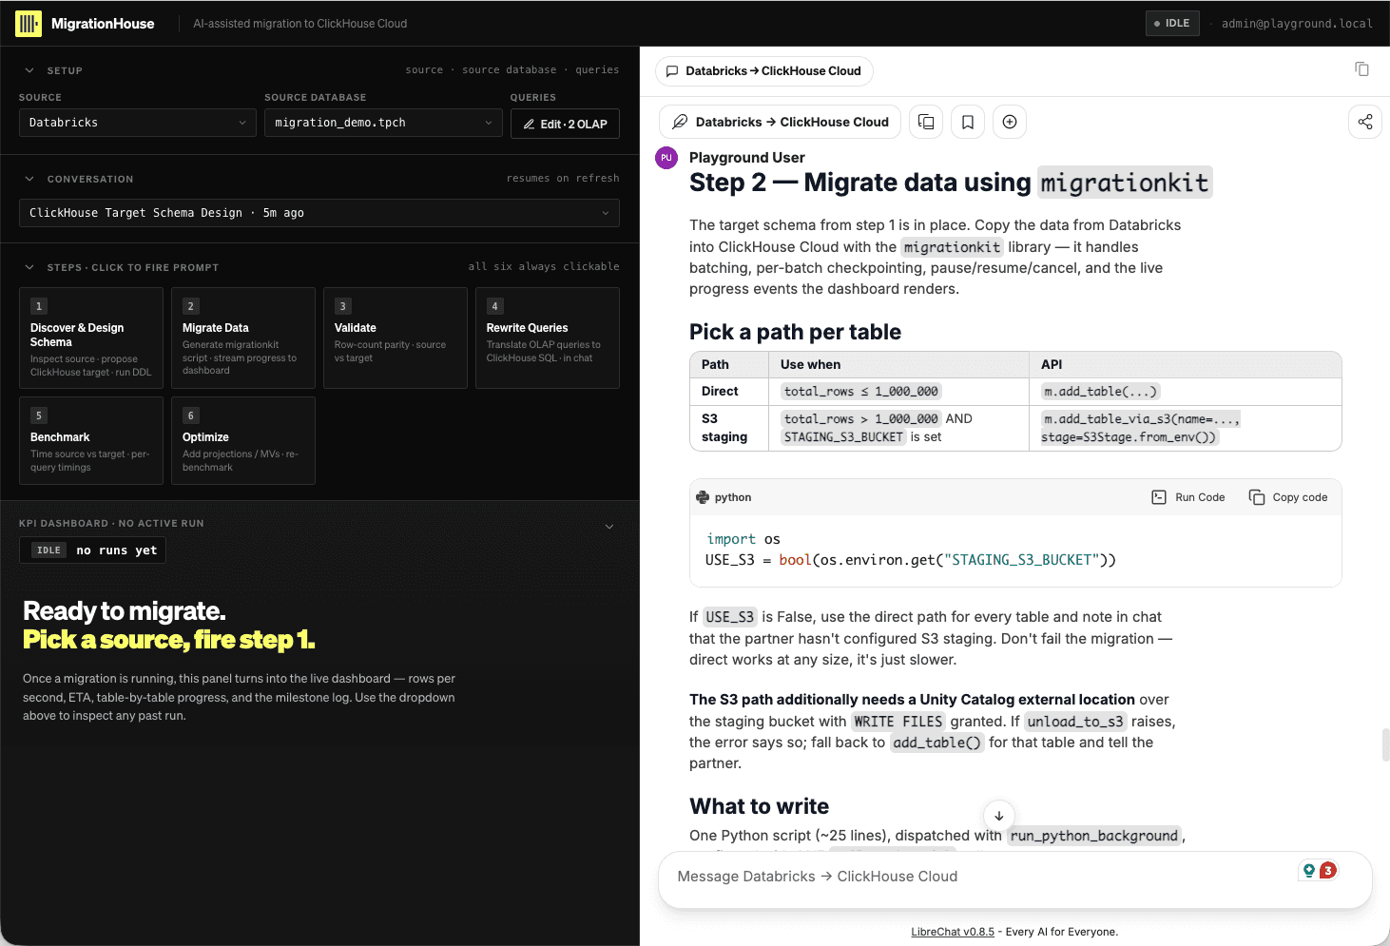Open the Source dropdown showing Databricks

pyautogui.click(x=138, y=123)
